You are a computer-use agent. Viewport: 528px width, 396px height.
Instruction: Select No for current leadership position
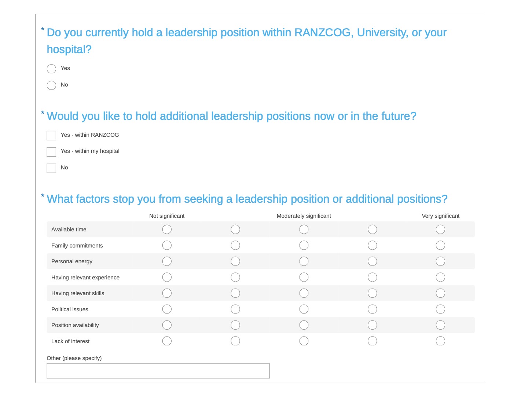[x=51, y=85]
